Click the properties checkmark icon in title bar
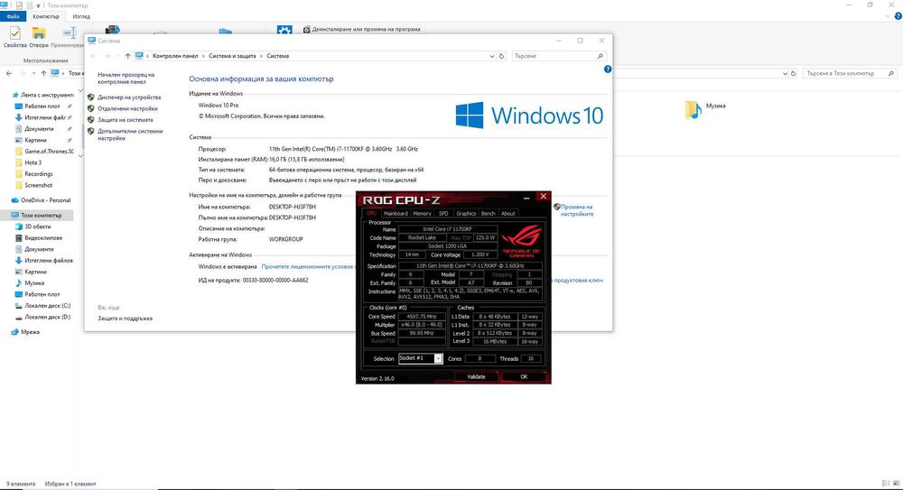903x490 pixels. coord(19,5)
